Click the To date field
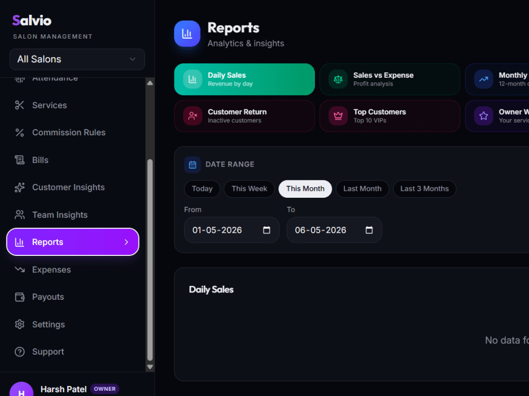This screenshot has width=529, height=396. point(334,230)
